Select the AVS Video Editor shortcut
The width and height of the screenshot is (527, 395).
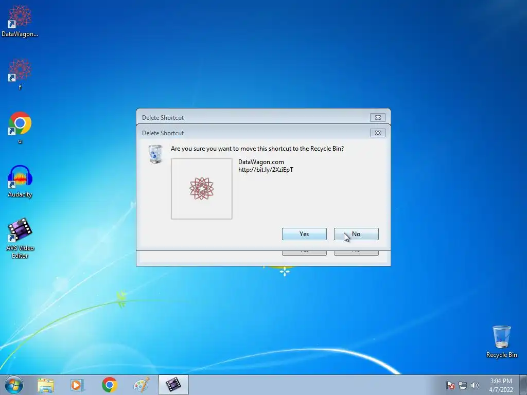(x=20, y=238)
